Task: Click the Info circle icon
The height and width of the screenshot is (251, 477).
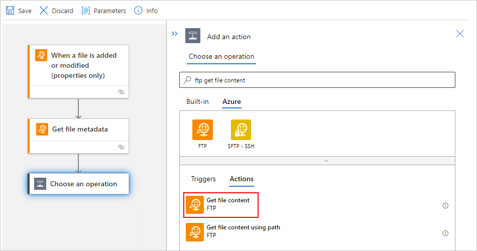Action: coord(138,11)
